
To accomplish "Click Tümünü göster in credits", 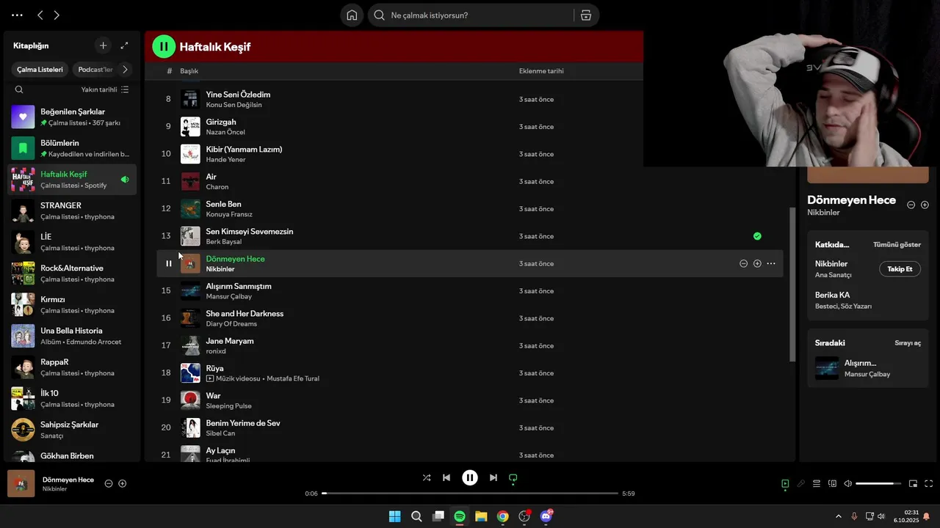I will coord(897,244).
